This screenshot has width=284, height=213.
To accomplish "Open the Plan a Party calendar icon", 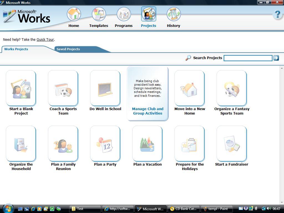I will [x=105, y=144].
